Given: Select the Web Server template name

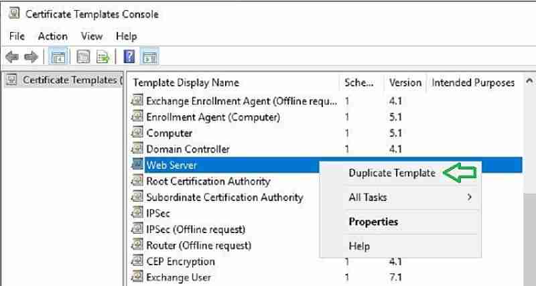Looking at the screenshot, I should coord(172,165).
